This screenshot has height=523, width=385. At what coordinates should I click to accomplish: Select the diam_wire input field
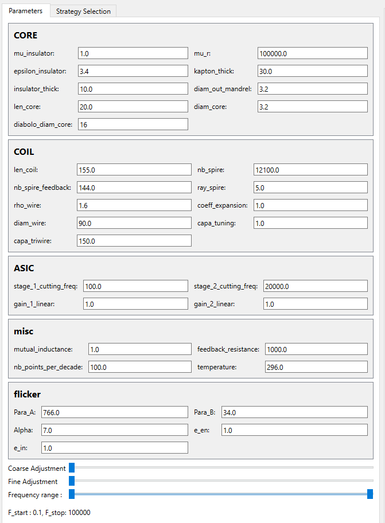[x=134, y=223]
